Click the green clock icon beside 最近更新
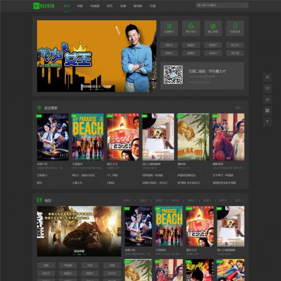Screen dimensions: 281x281 [39, 107]
